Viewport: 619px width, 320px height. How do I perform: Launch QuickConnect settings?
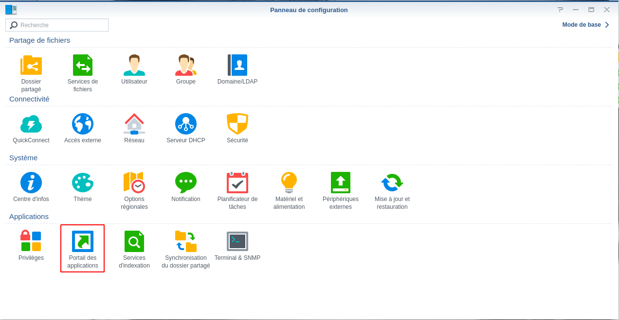click(31, 124)
